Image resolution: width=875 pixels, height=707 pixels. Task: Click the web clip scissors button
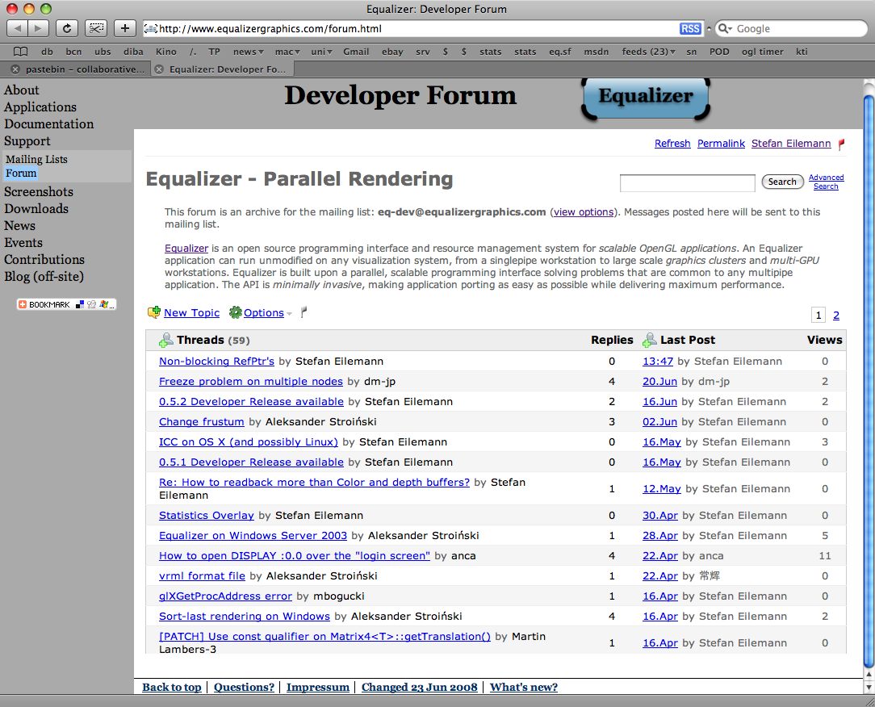(x=96, y=28)
